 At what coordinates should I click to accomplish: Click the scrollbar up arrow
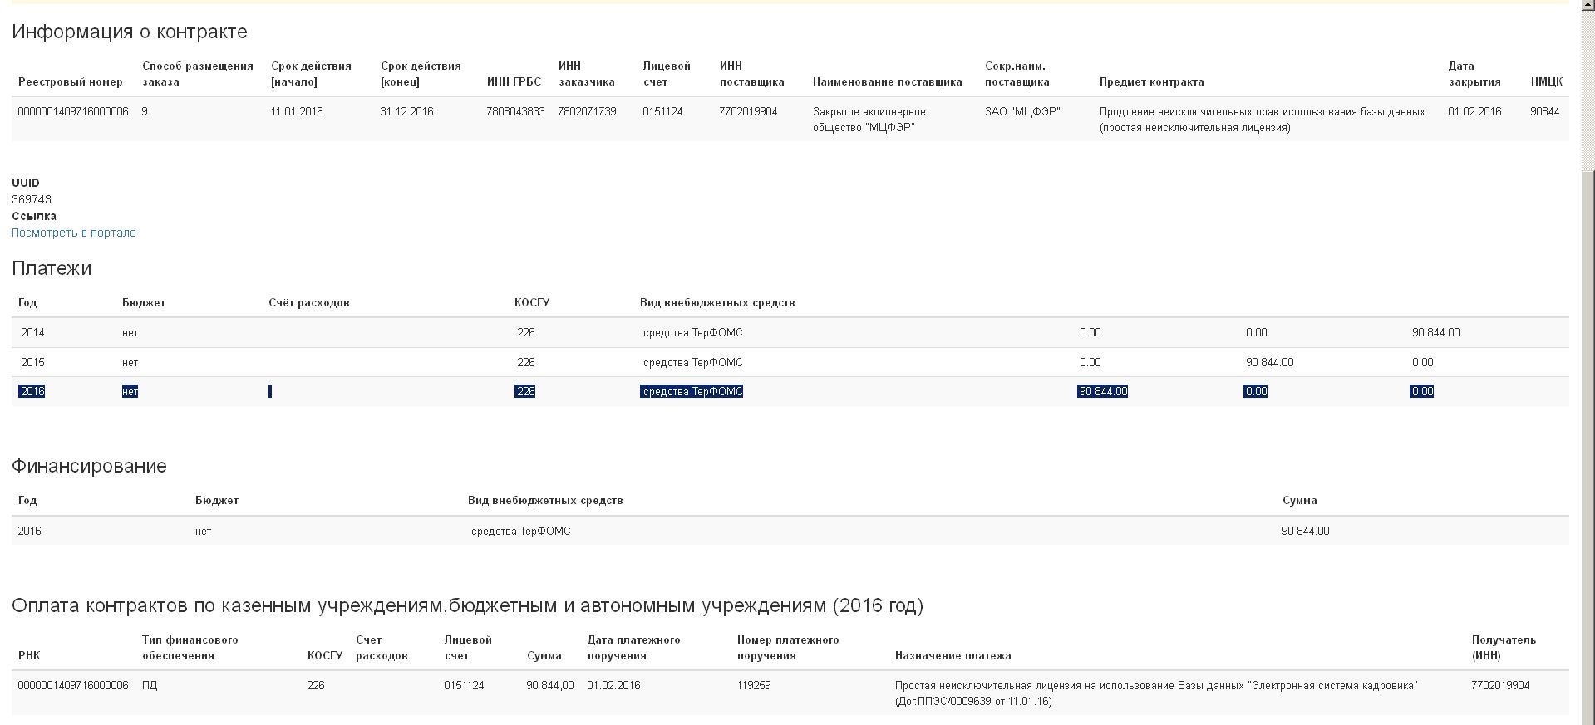pos(1588,7)
